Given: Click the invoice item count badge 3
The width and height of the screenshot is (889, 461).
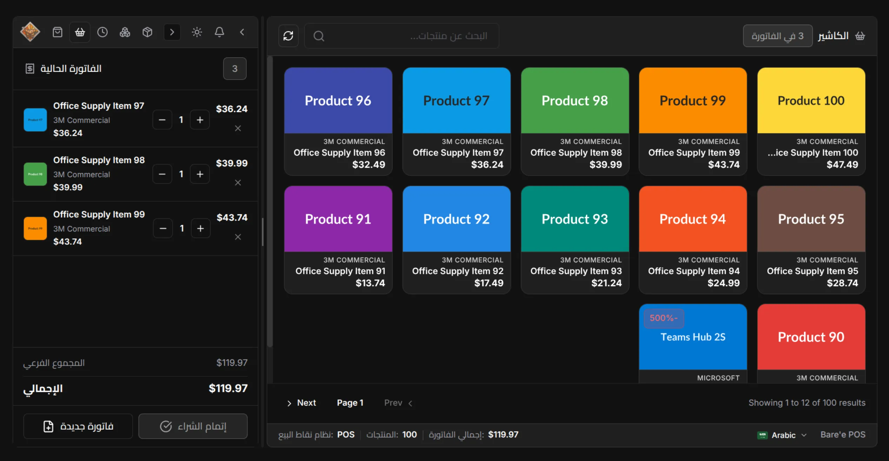Looking at the screenshot, I should pyautogui.click(x=235, y=68).
